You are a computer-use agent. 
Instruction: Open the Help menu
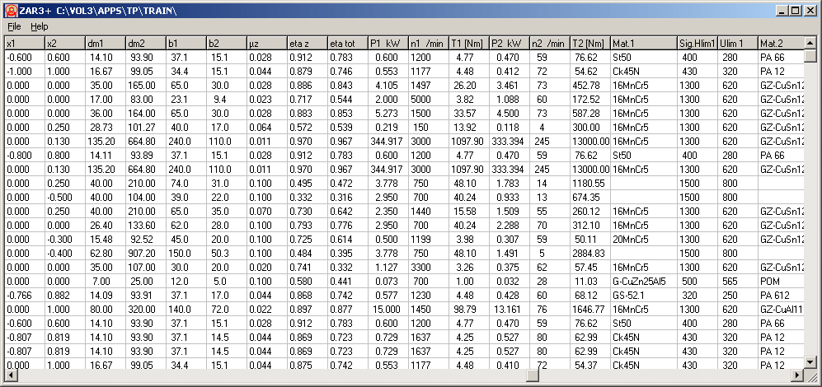[x=40, y=26]
